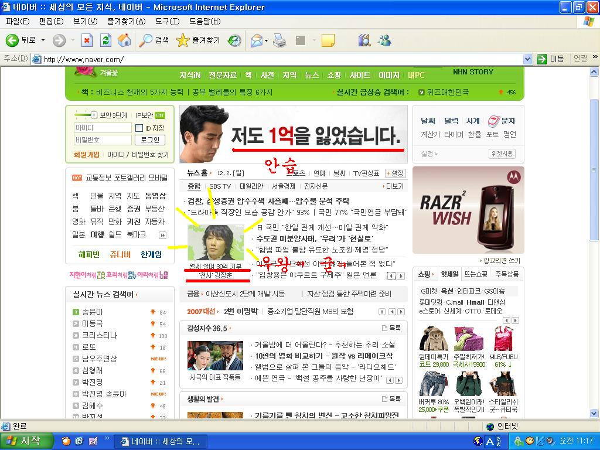Expand the taskbar quick launch chevron
The image size is (600, 450).
(x=107, y=438)
